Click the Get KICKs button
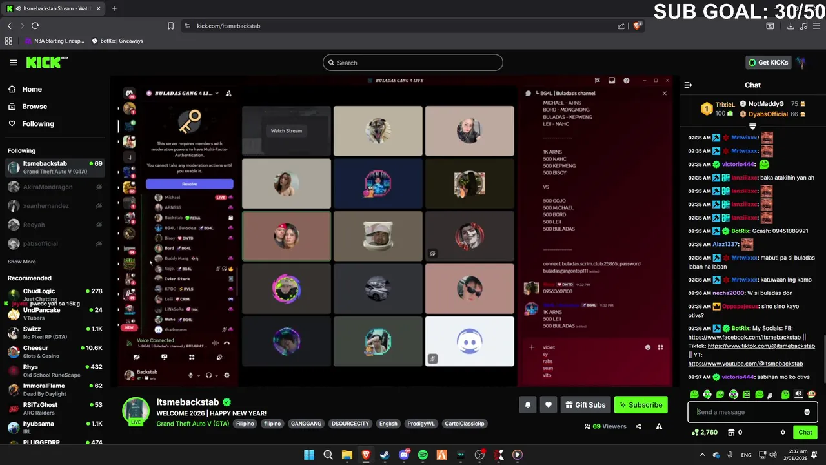The width and height of the screenshot is (826, 465). pos(768,63)
